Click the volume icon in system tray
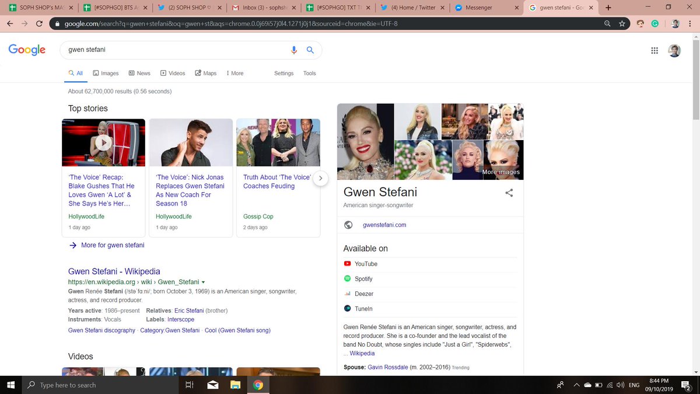 coord(620,385)
